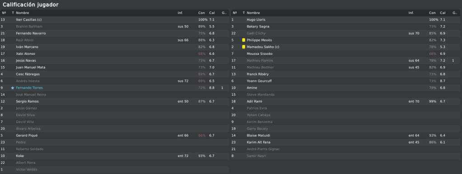This screenshot has width=462, height=174.
Task: Click Philippe Mexès's yellow card icon
Action: (x=244, y=40)
